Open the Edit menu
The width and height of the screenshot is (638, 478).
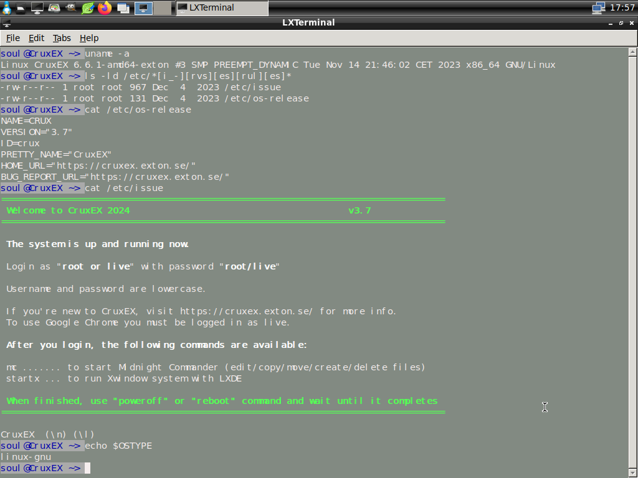(x=36, y=38)
